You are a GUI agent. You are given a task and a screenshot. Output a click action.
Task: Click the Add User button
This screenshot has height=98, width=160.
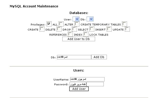point(79,89)
